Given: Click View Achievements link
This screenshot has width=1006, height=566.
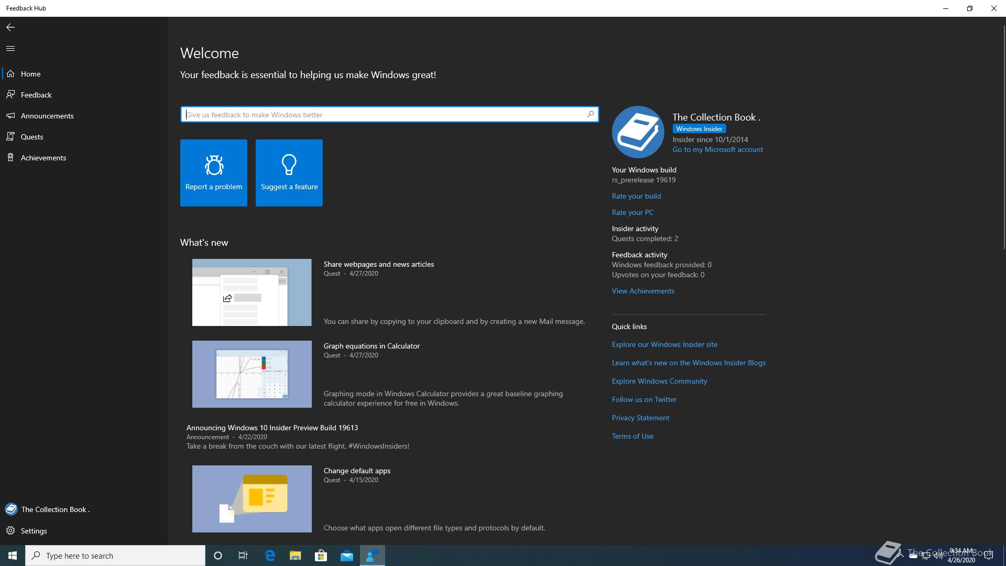Looking at the screenshot, I should click(643, 291).
